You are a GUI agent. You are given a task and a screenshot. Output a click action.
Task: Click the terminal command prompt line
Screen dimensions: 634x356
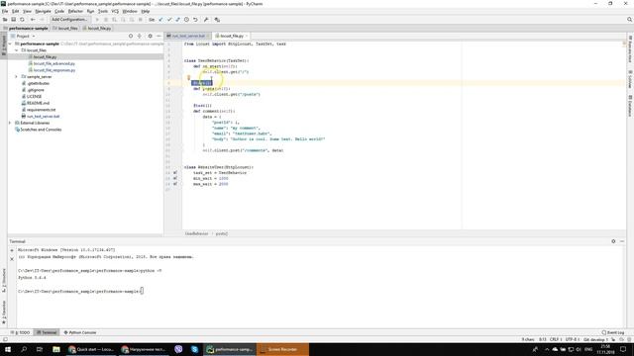point(80,291)
